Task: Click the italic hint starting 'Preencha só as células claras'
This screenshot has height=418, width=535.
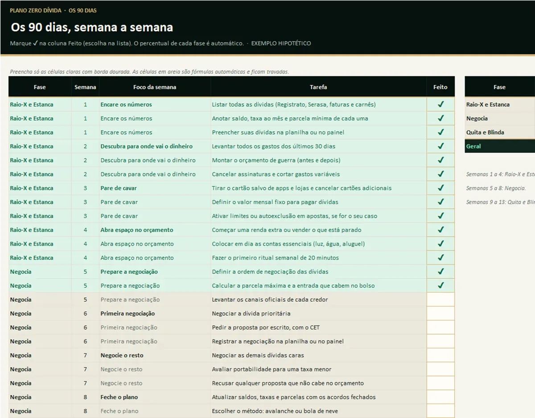Action: click(x=149, y=71)
